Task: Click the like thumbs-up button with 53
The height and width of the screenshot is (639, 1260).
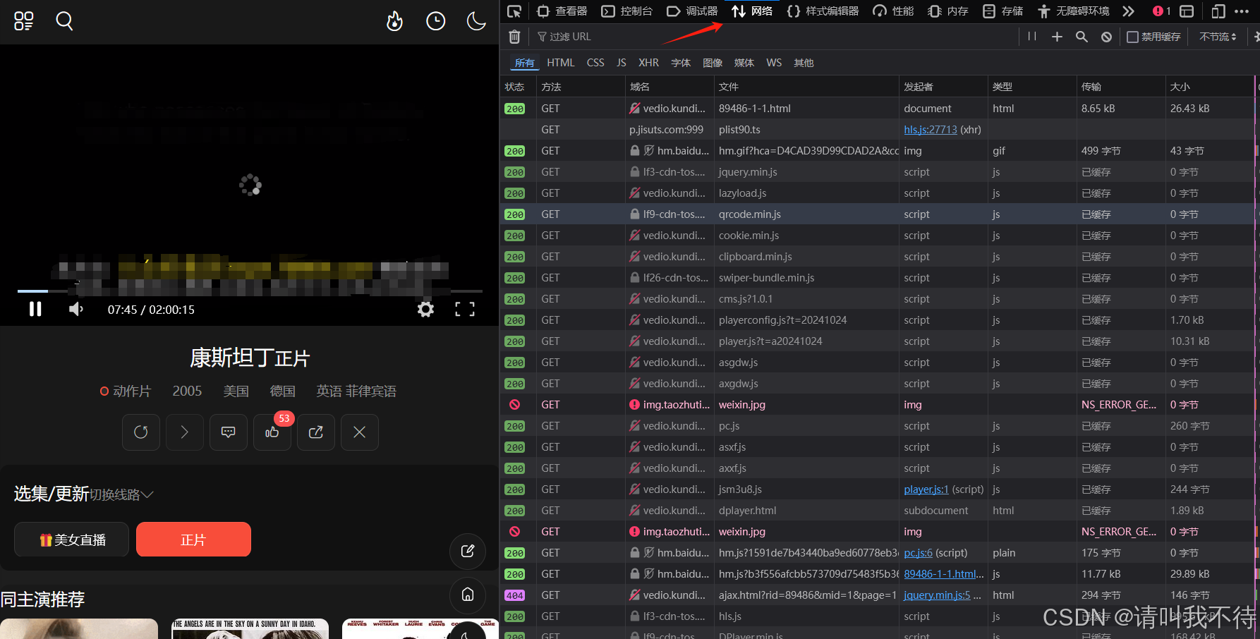Action: [x=272, y=432]
